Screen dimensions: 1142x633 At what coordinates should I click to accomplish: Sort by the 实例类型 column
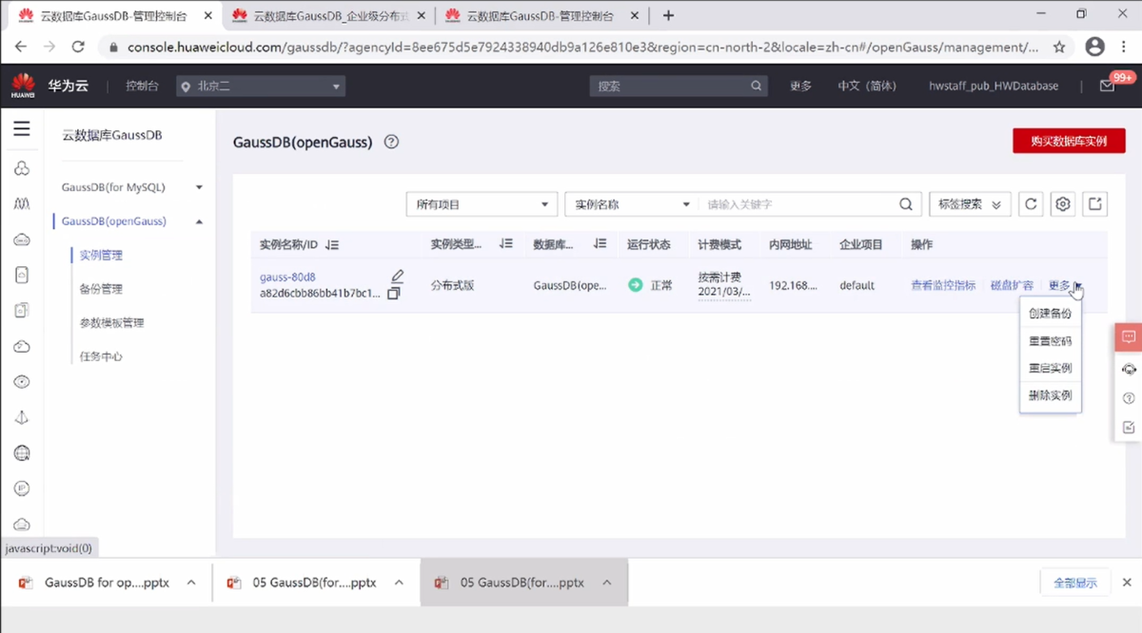point(506,244)
